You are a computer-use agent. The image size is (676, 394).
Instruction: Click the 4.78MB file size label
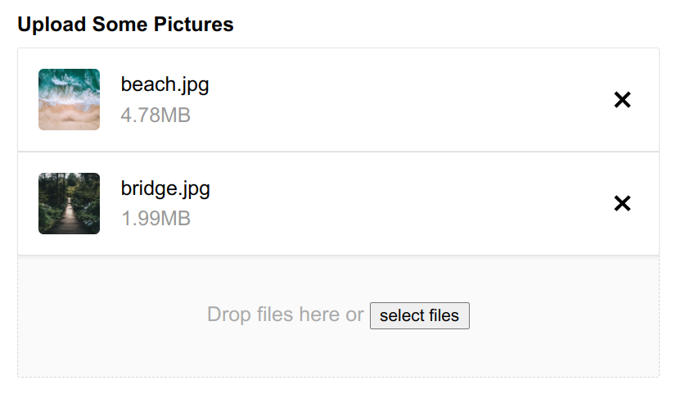(155, 115)
